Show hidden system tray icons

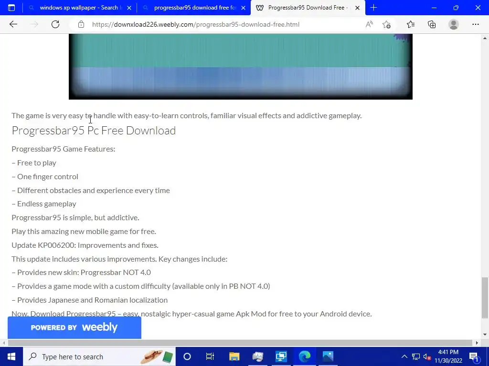[x=404, y=356]
